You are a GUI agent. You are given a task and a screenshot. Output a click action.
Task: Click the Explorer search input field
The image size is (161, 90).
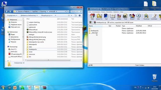(76, 11)
